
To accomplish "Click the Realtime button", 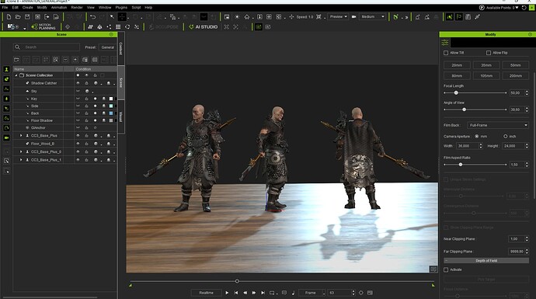I will (206, 293).
